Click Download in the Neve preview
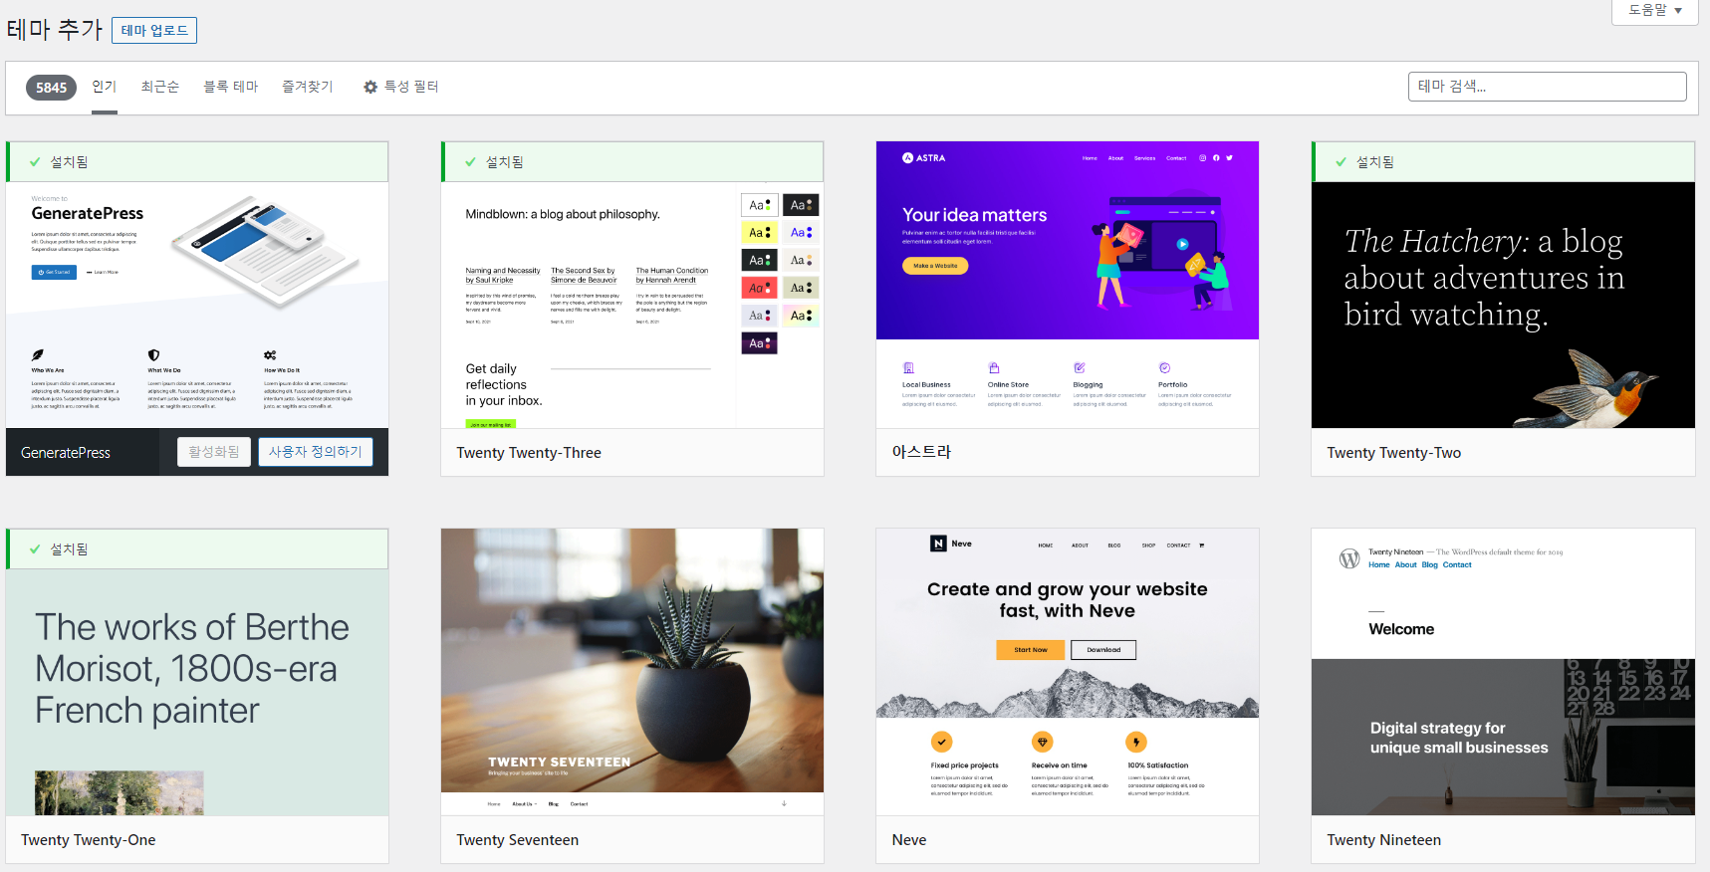Viewport: 1710px width, 872px height. pos(1103,650)
